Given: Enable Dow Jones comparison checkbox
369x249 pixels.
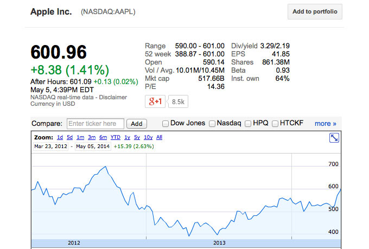Looking at the screenshot, I should [x=166, y=124].
